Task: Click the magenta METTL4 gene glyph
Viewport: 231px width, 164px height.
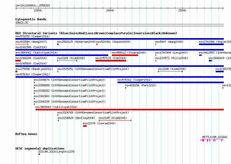Action: pos(212,140)
